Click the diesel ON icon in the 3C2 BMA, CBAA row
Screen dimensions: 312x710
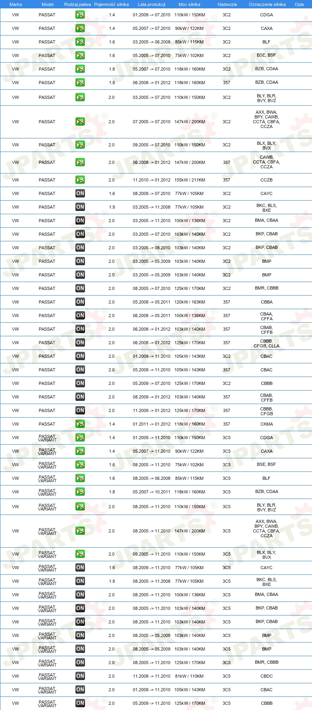point(80,221)
